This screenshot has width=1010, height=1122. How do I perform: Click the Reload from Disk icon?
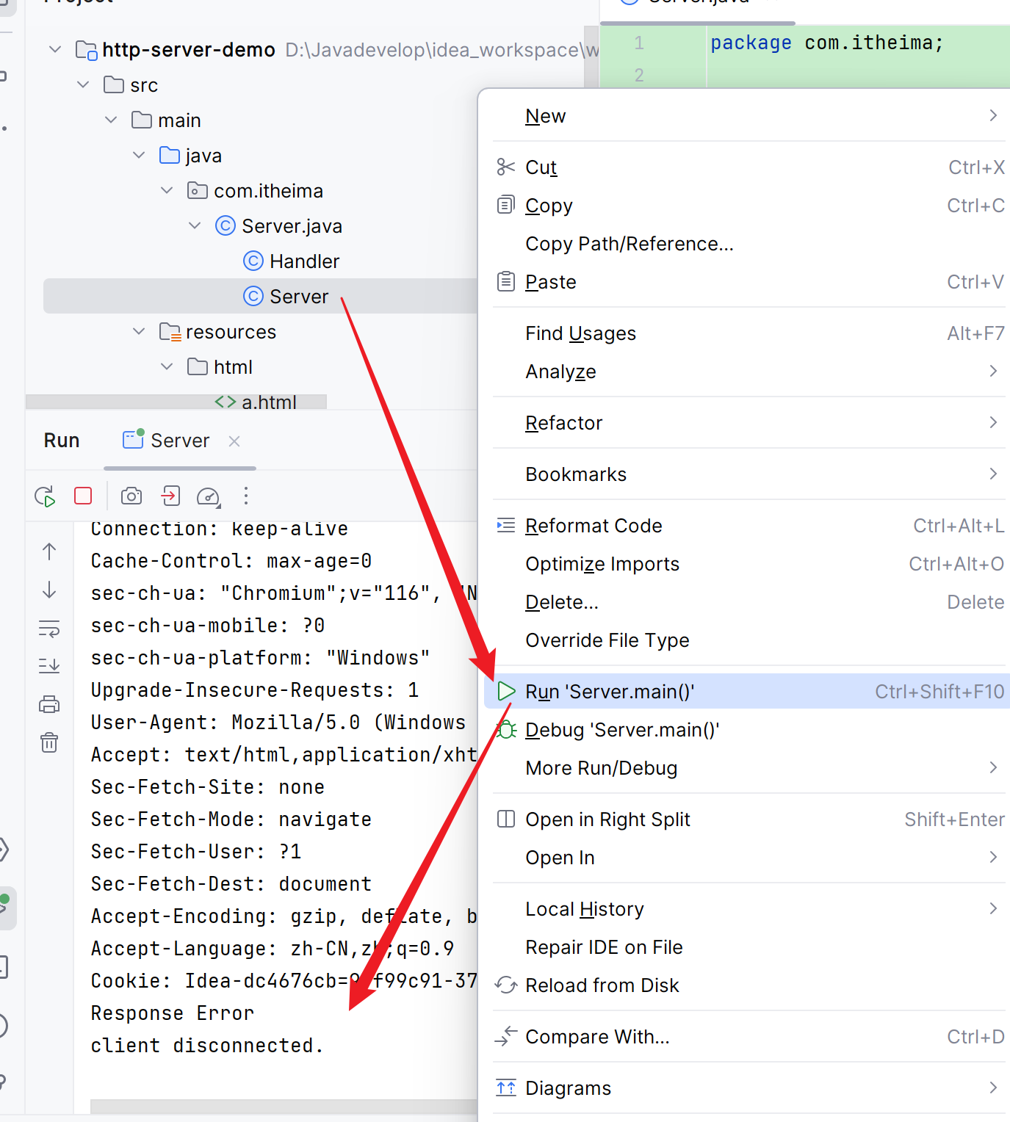506,985
